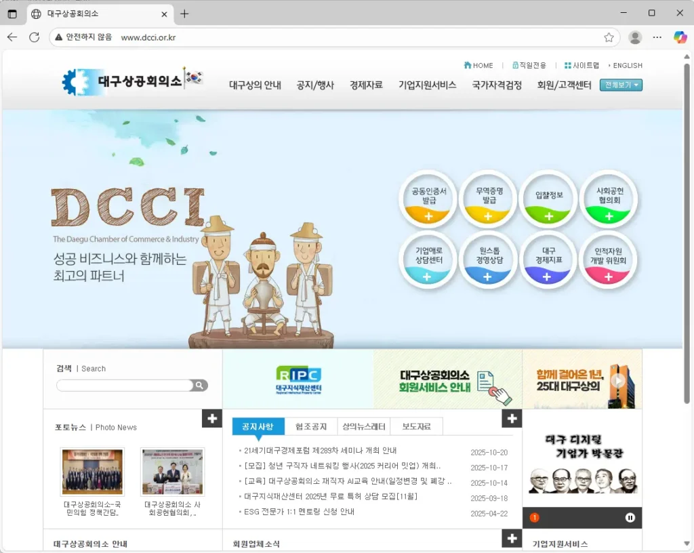Expand photo news with plus button
The height and width of the screenshot is (553, 694).
tap(212, 419)
